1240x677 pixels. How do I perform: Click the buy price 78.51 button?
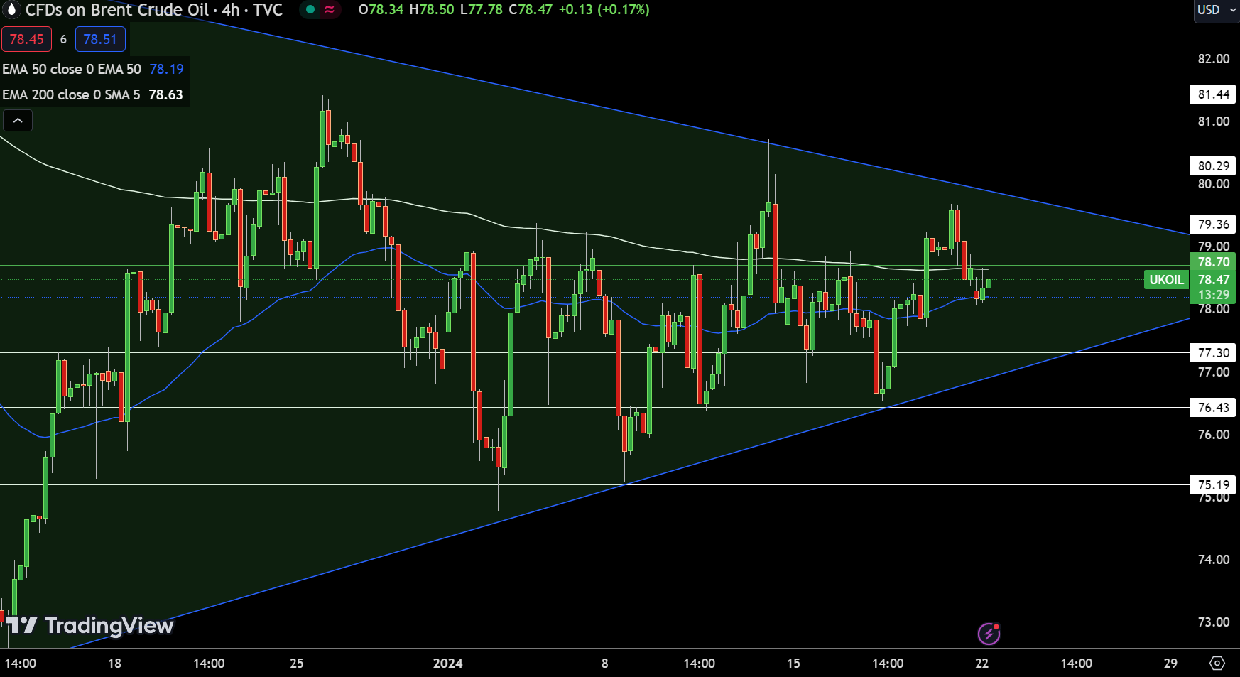pyautogui.click(x=100, y=39)
